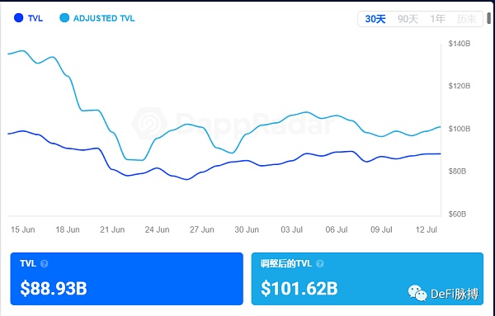Click the $100B y-axis label
495x316 pixels.
460,129
